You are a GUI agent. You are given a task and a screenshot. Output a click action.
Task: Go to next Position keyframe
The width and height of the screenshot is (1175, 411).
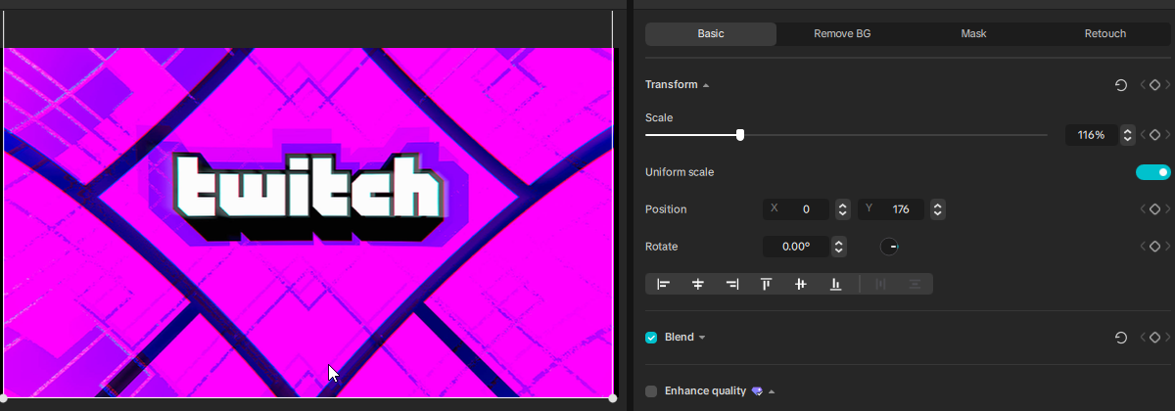pyautogui.click(x=1167, y=209)
